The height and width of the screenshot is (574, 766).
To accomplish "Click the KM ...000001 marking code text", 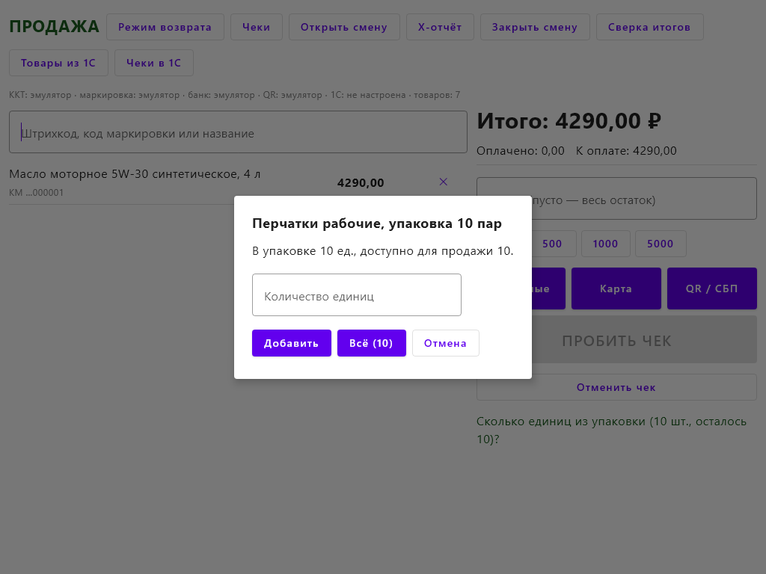I will click(x=36, y=192).
